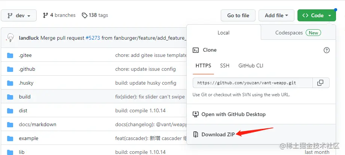Open the clone help question mark icon
The width and height of the screenshot is (345, 155).
coord(327,50)
